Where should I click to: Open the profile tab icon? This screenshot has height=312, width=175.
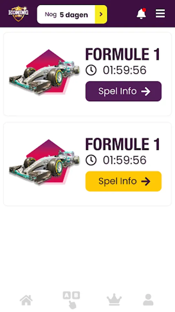point(148,300)
